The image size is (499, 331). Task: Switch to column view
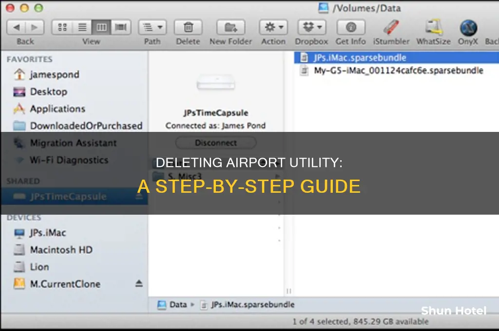(101, 27)
